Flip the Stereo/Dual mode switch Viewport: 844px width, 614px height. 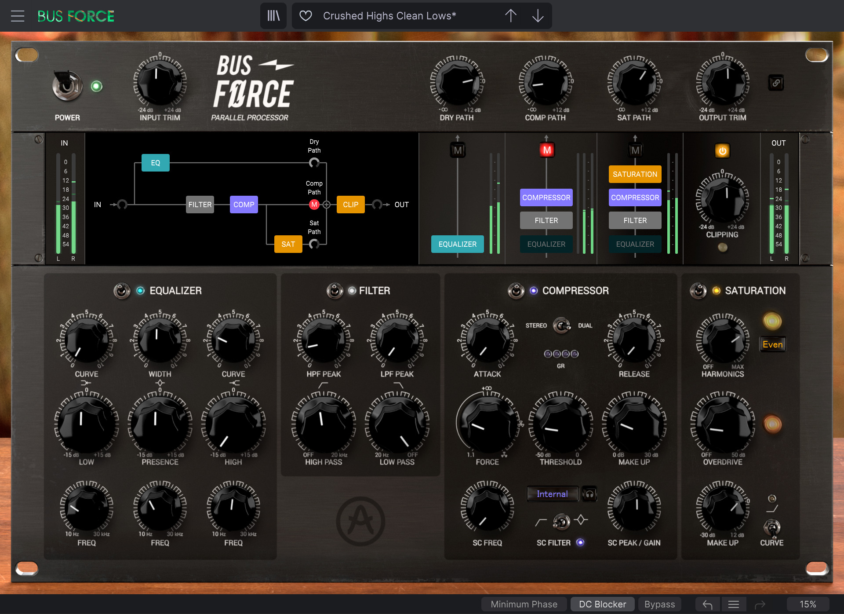click(x=561, y=326)
